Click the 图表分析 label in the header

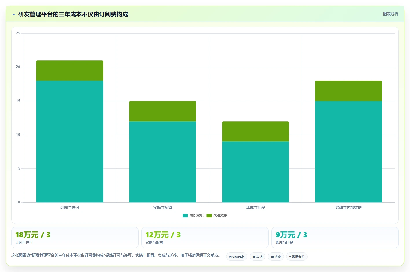pos(390,14)
